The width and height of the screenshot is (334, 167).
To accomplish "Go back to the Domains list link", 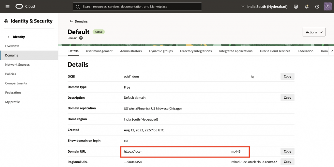I will [x=81, y=21].
